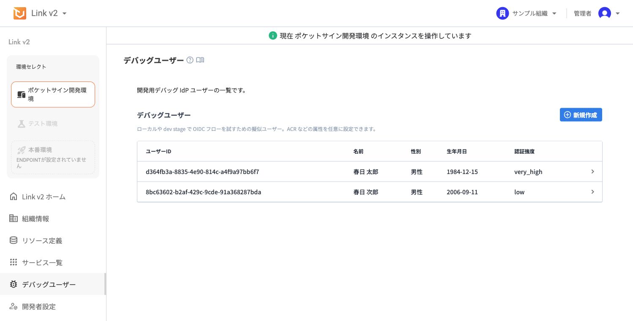This screenshot has width=633, height=321.
Task: Click the サンプル組織 organization building icon
Action: click(x=502, y=13)
